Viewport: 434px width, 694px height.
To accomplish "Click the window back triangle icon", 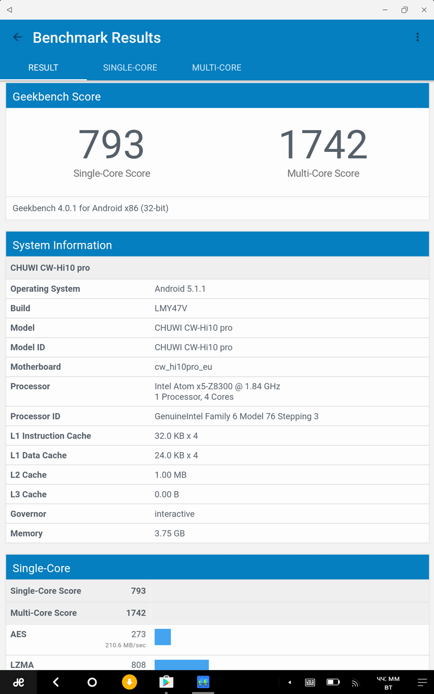I will [10, 10].
